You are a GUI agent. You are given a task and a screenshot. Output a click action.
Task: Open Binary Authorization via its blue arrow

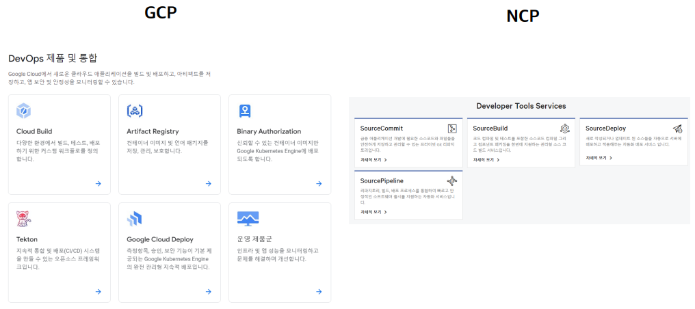(x=319, y=184)
